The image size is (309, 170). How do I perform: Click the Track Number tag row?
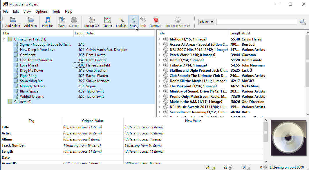132,145
